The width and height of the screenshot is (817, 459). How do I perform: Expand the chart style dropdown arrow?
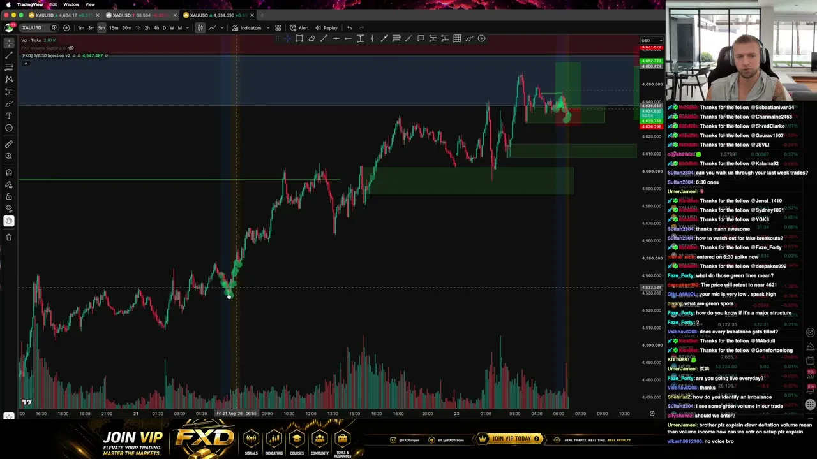point(223,28)
